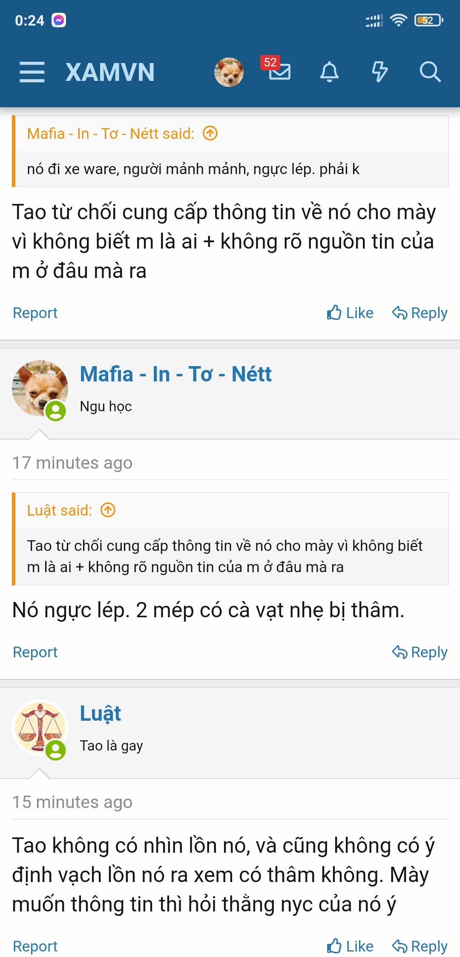Open the search magnifier
Viewport: 460px width, 957px height.
430,72
